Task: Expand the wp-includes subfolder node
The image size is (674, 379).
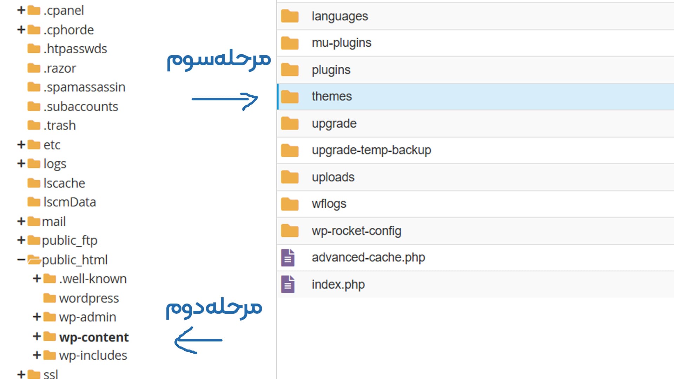Action: pyautogui.click(x=37, y=355)
